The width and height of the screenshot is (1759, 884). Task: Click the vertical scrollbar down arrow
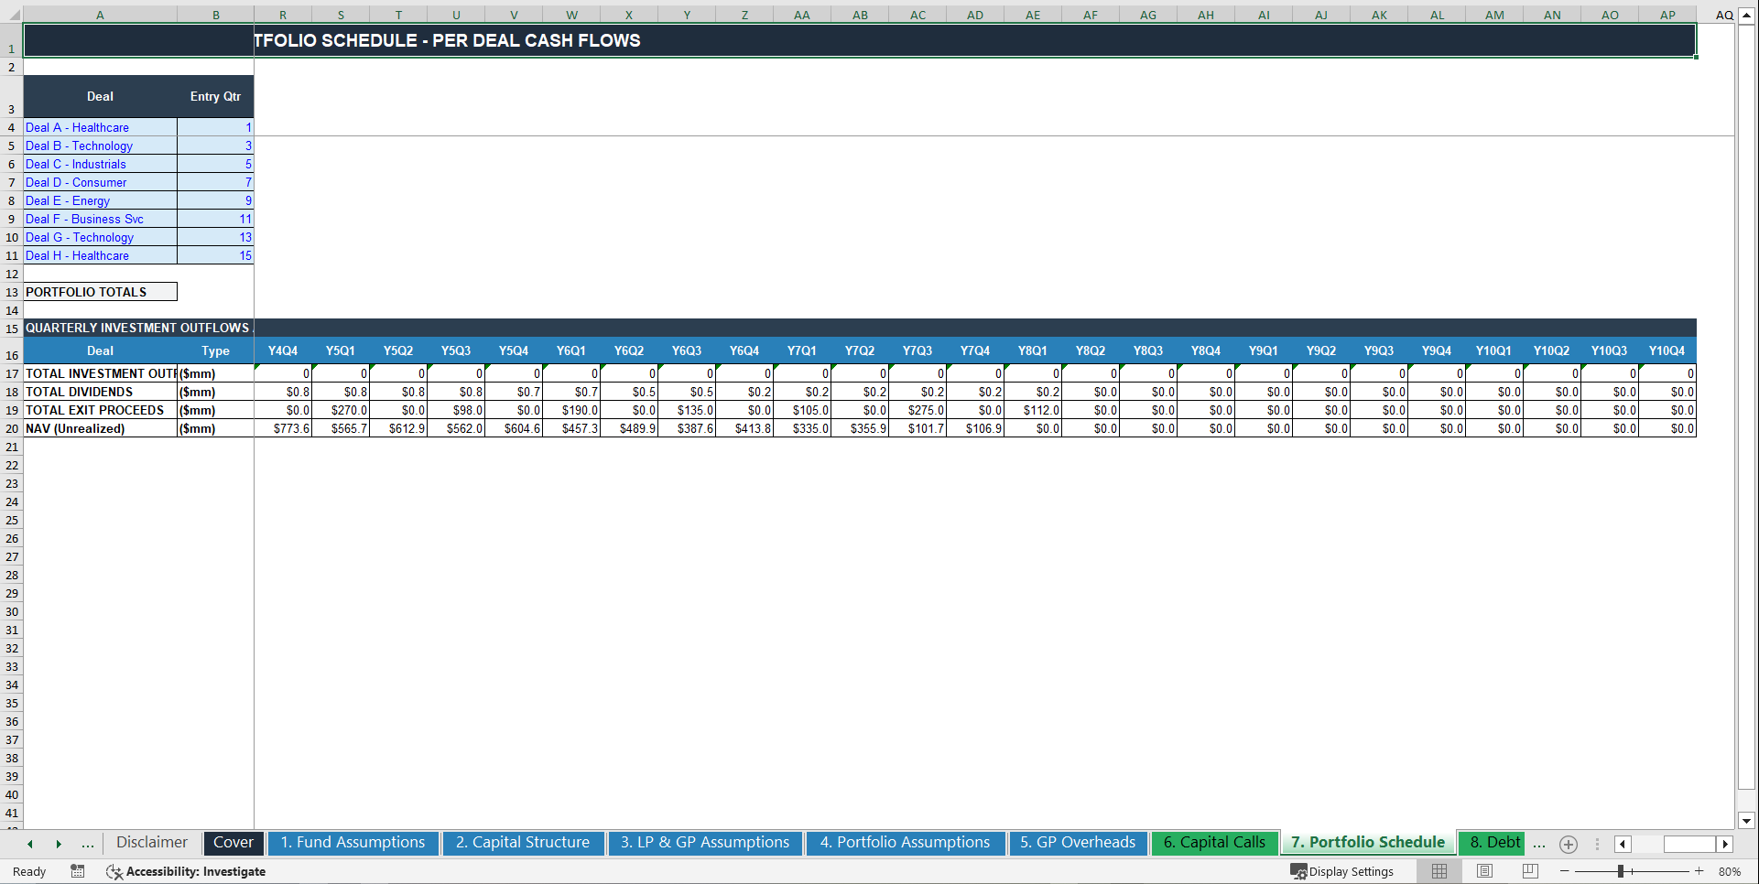pos(1747,822)
